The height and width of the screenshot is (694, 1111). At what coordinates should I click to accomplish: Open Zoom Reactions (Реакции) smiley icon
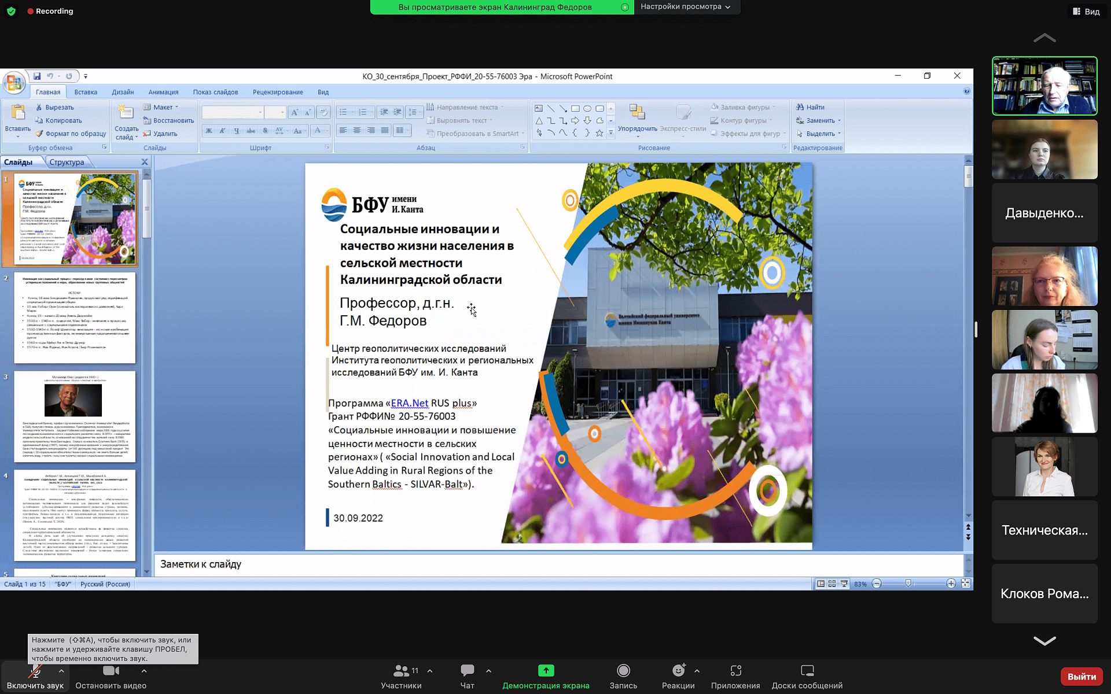tap(678, 670)
